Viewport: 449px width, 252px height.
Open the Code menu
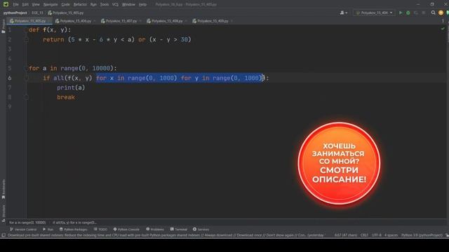(x=65, y=4)
